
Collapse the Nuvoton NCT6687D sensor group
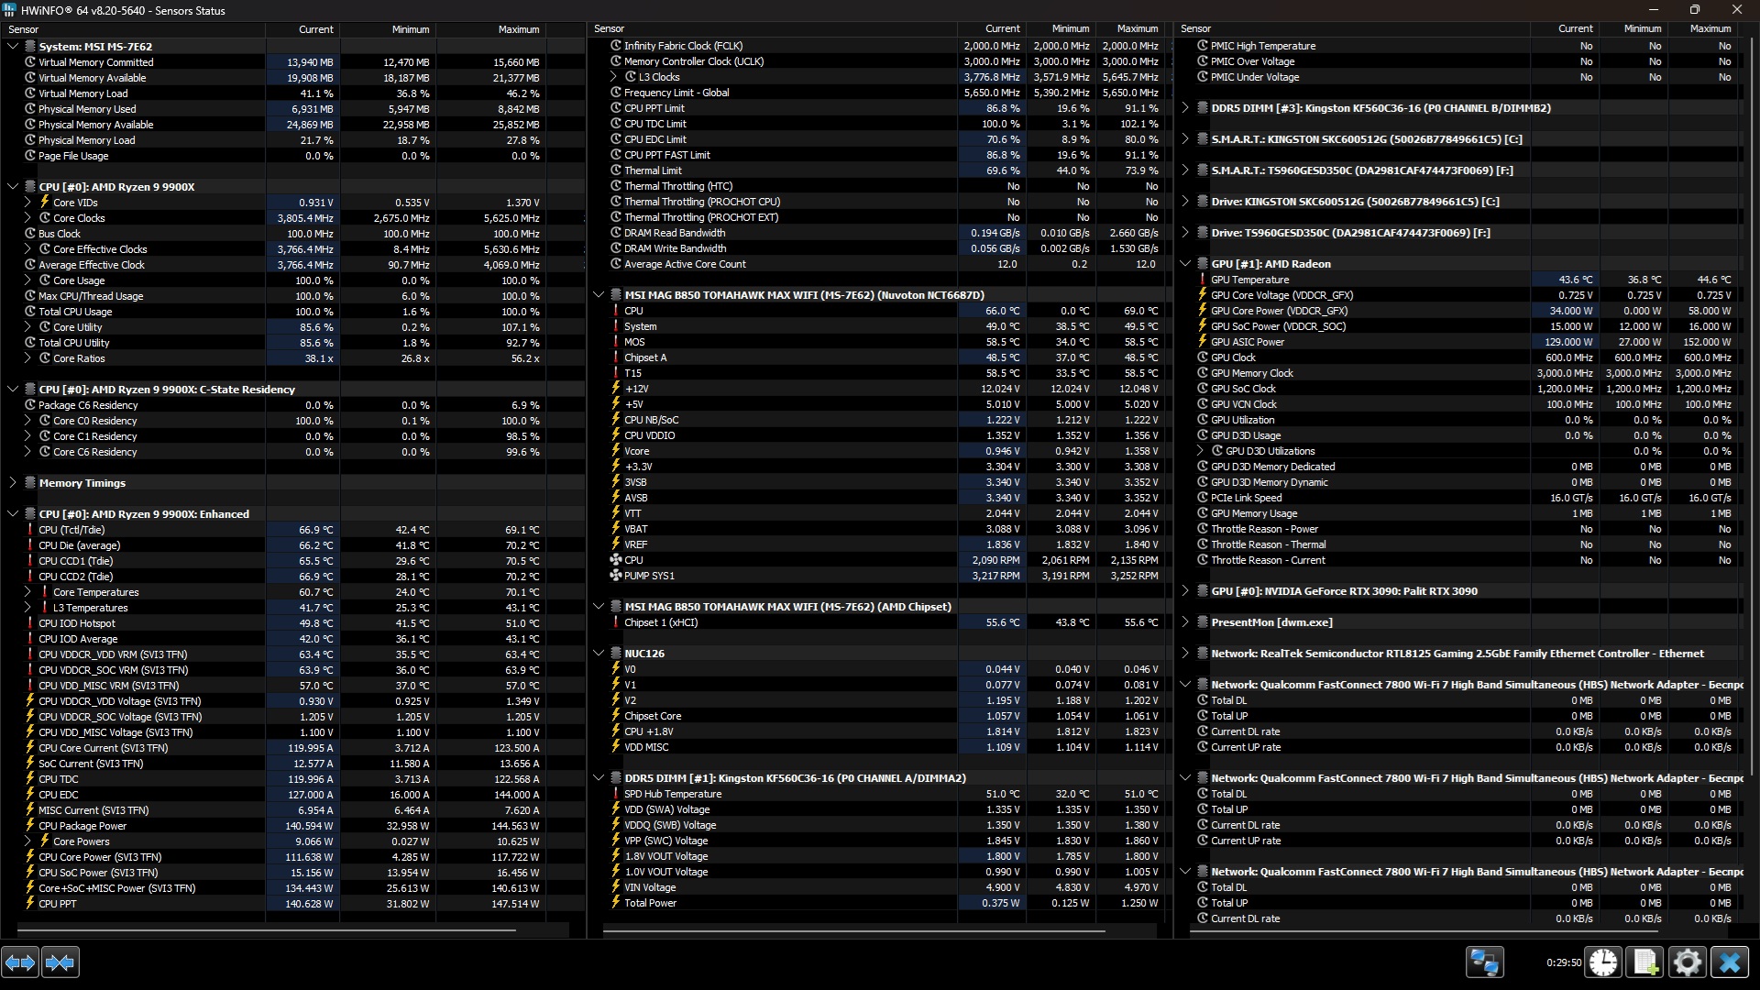click(x=599, y=295)
